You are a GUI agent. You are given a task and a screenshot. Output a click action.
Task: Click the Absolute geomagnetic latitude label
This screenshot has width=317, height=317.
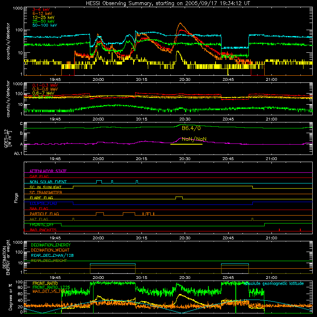273,283
